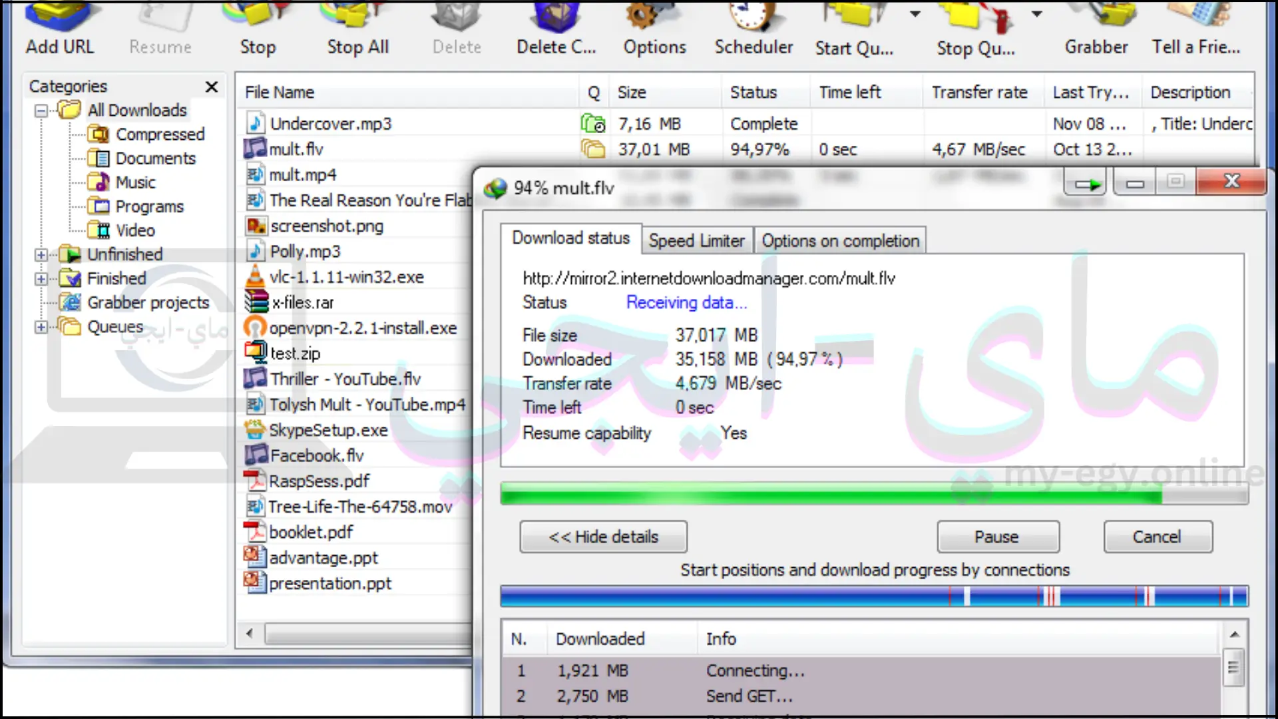Click the Stop All toolbar icon
This screenshot has height=719, width=1278.
[x=356, y=29]
